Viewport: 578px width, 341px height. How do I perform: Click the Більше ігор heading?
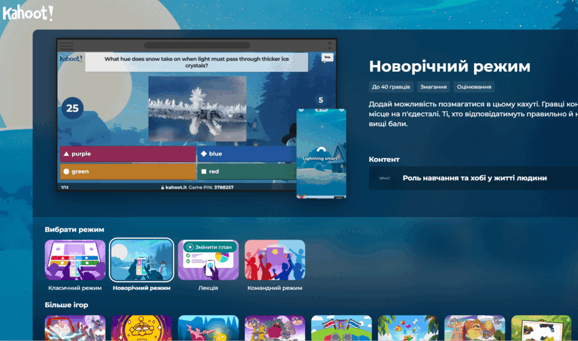click(66, 305)
